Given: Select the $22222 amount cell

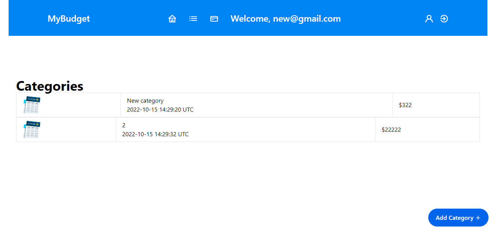Looking at the screenshot, I should pyautogui.click(x=391, y=130).
